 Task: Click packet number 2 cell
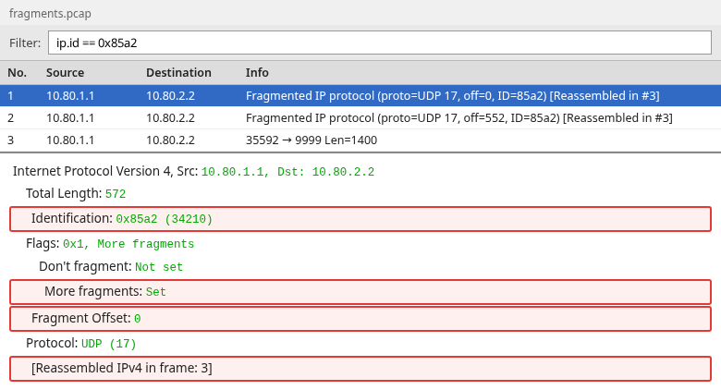[x=10, y=118]
